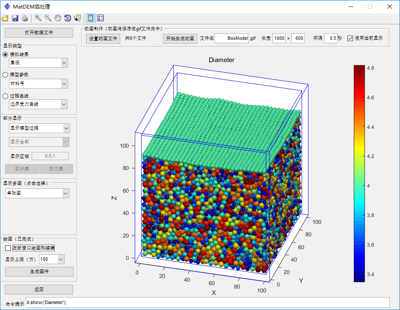Open the 直径 dropdown list
Screen dimensions: 400x310
click(64, 63)
